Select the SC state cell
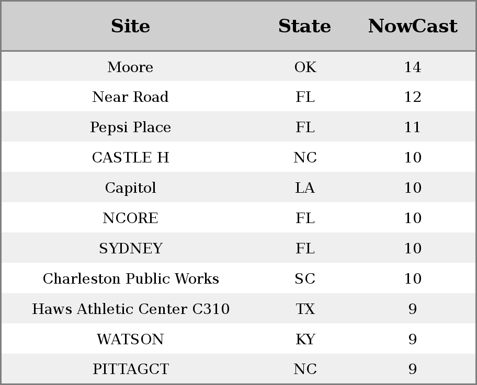 (x=305, y=278)
